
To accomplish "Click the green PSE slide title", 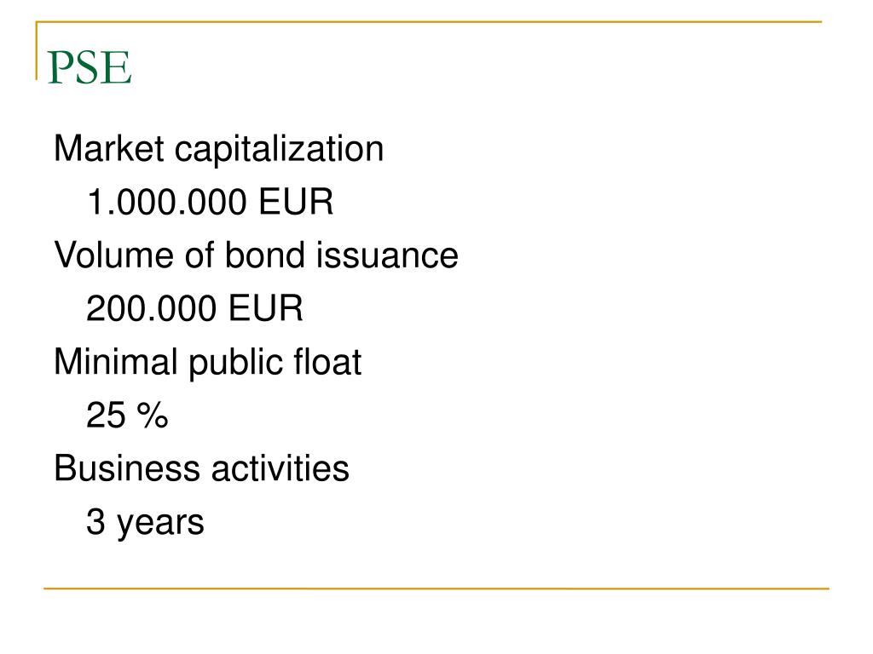I will coord(90,68).
